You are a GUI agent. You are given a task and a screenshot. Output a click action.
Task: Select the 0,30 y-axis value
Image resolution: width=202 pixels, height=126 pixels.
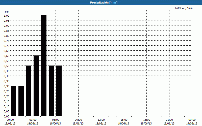(7, 86)
